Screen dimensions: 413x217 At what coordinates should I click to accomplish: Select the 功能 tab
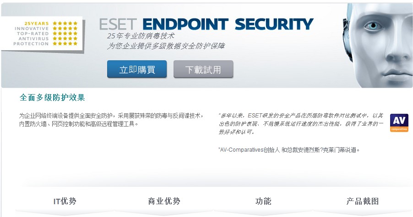click(x=263, y=201)
